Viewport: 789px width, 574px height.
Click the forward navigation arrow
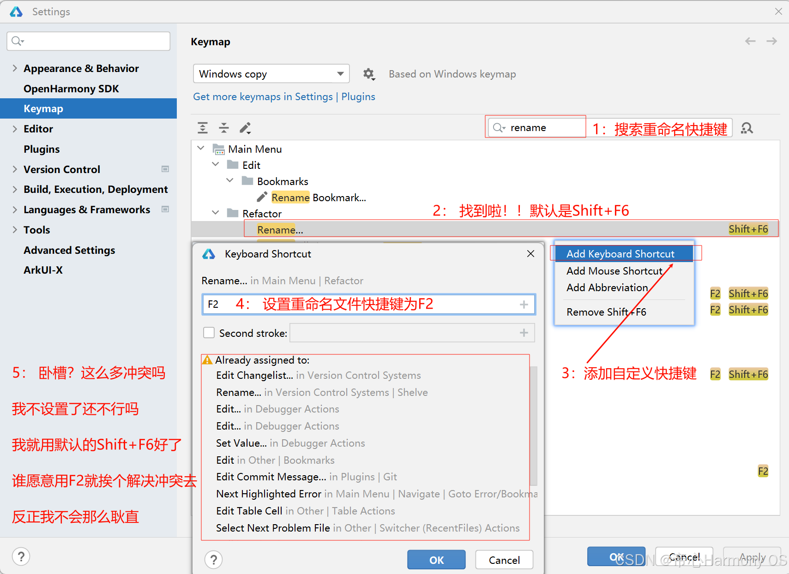click(x=771, y=41)
